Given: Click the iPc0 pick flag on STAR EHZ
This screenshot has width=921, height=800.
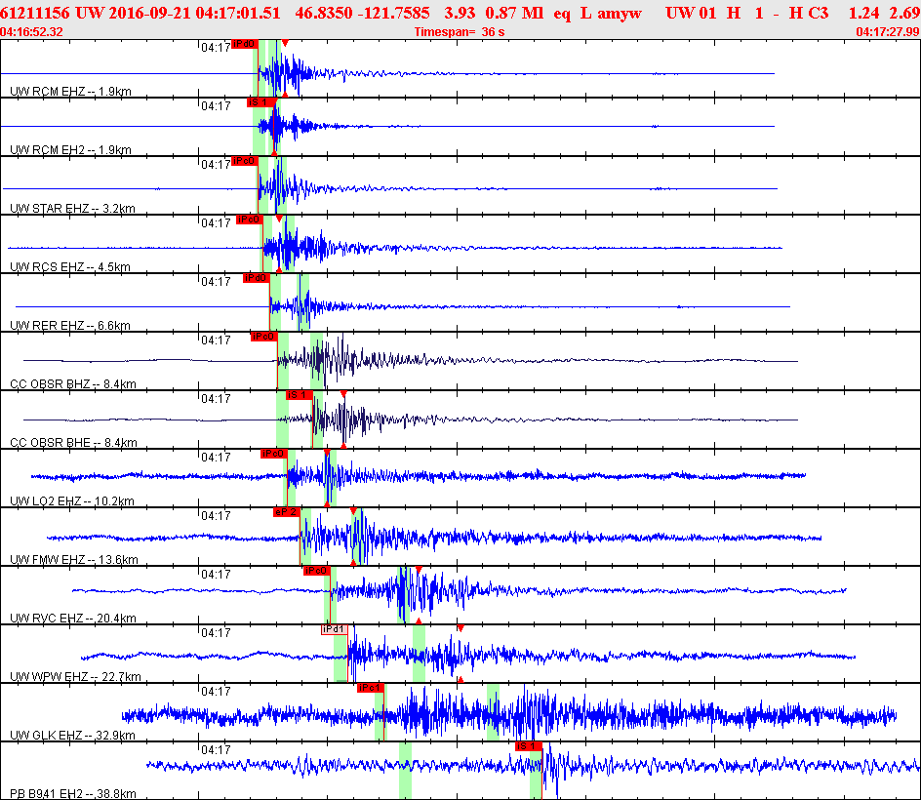Looking at the screenshot, I should pyautogui.click(x=245, y=161).
